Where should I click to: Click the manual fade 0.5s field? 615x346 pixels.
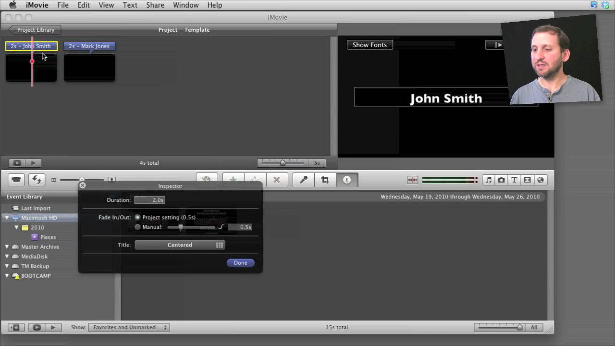240,227
